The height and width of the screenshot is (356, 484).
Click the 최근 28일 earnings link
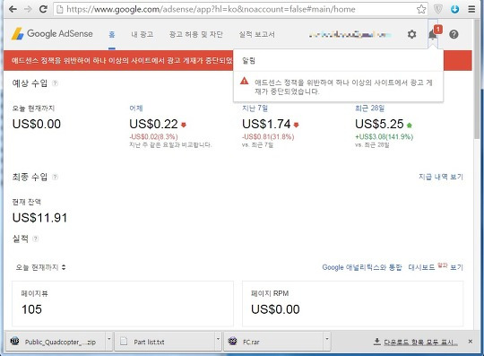(x=369, y=109)
